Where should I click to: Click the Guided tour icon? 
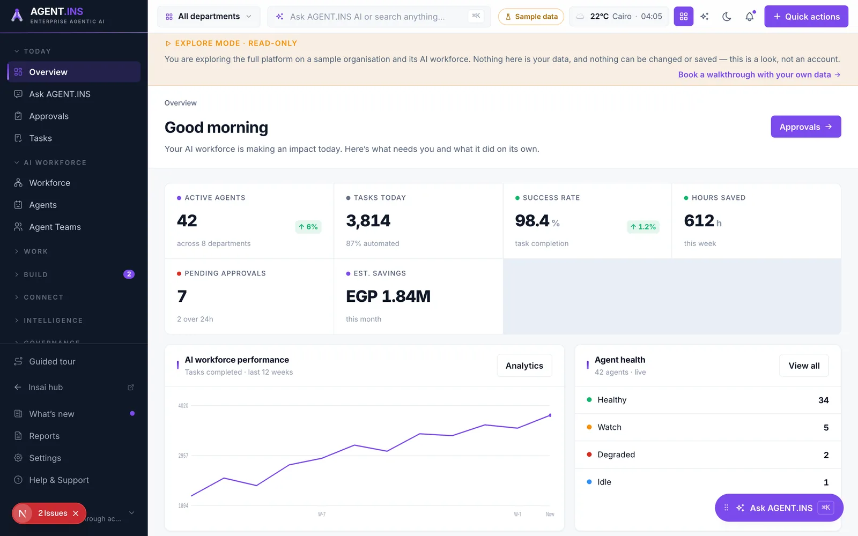(18, 361)
